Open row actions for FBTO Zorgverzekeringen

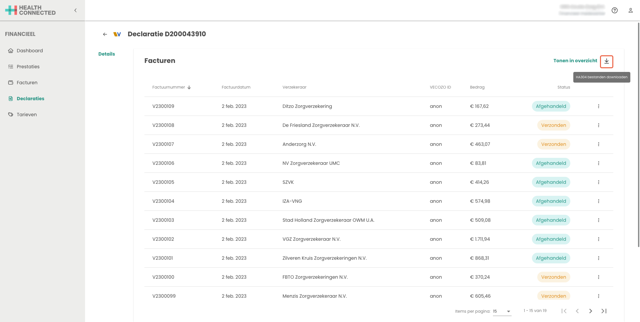click(598, 277)
